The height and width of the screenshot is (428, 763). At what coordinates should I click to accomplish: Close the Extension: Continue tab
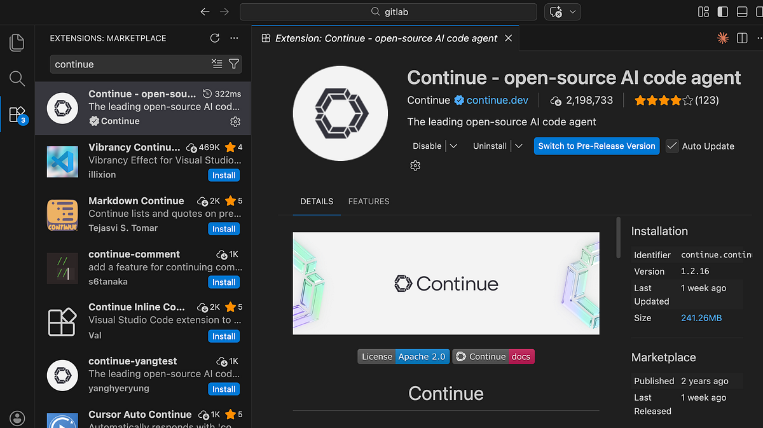coord(508,38)
